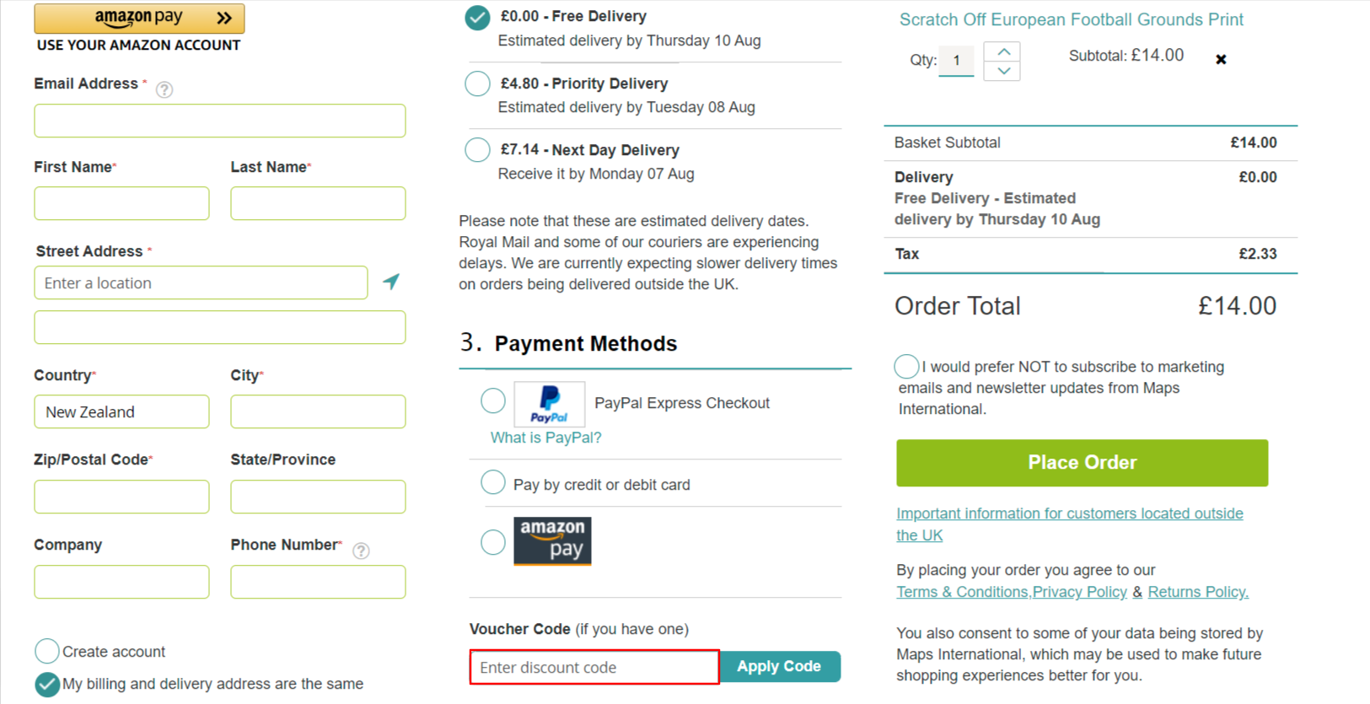
Task: Use current location arrow icon for address
Action: pyautogui.click(x=391, y=282)
